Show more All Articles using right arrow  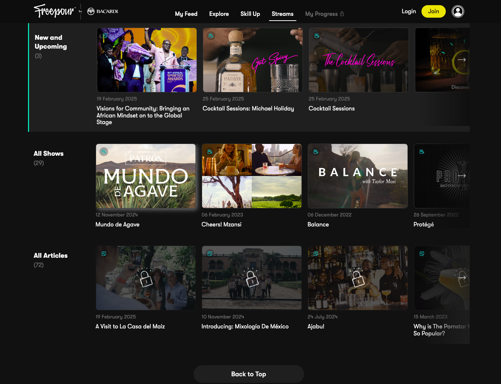pyautogui.click(x=462, y=278)
